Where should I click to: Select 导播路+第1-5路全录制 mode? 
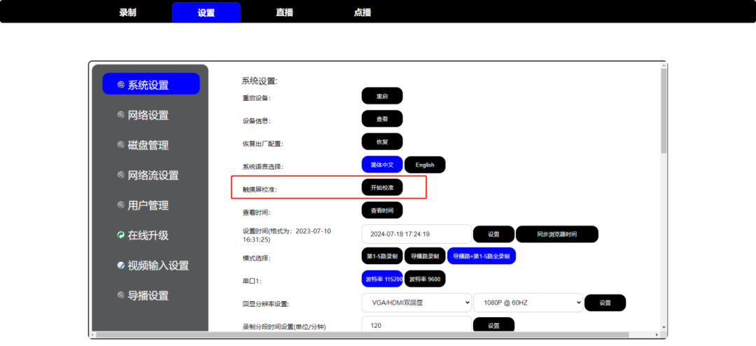(482, 256)
